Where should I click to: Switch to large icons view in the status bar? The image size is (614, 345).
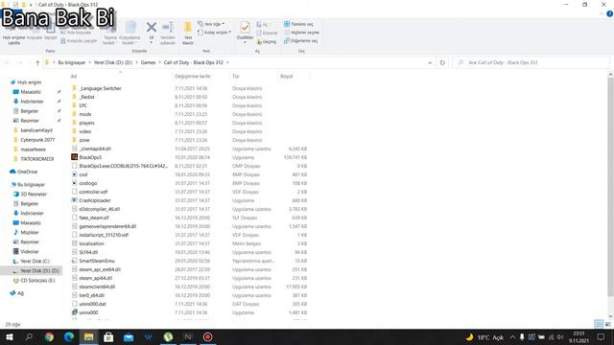[608, 324]
